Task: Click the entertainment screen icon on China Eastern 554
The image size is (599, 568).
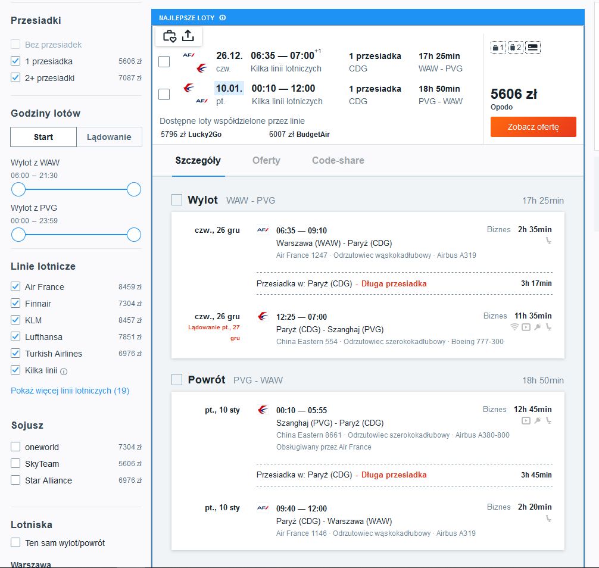Action: click(526, 327)
